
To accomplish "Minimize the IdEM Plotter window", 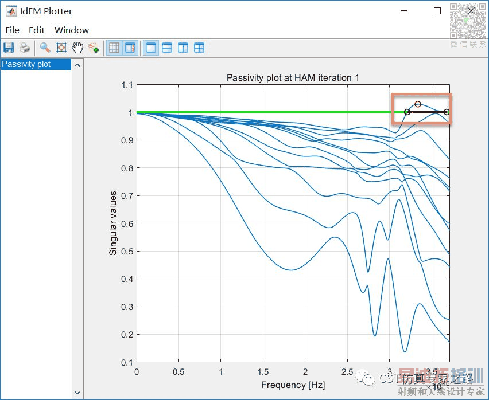I will (x=404, y=11).
